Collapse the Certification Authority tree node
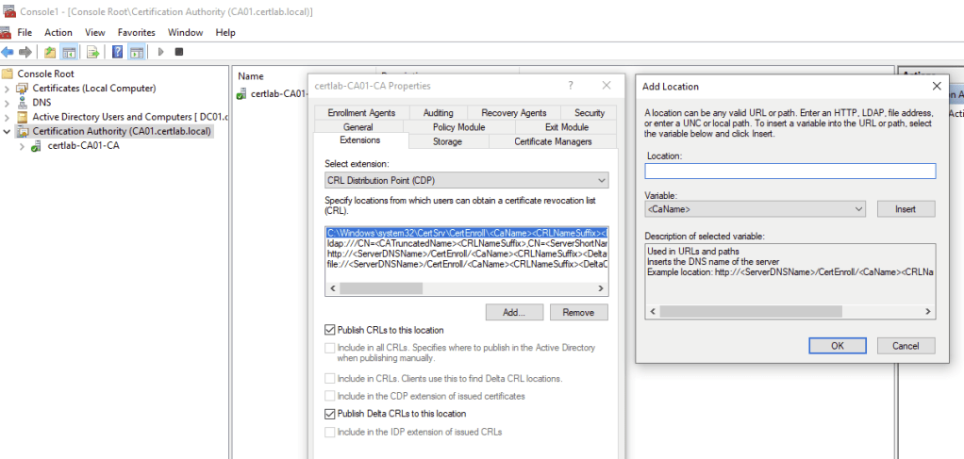The image size is (964, 459). (8, 131)
